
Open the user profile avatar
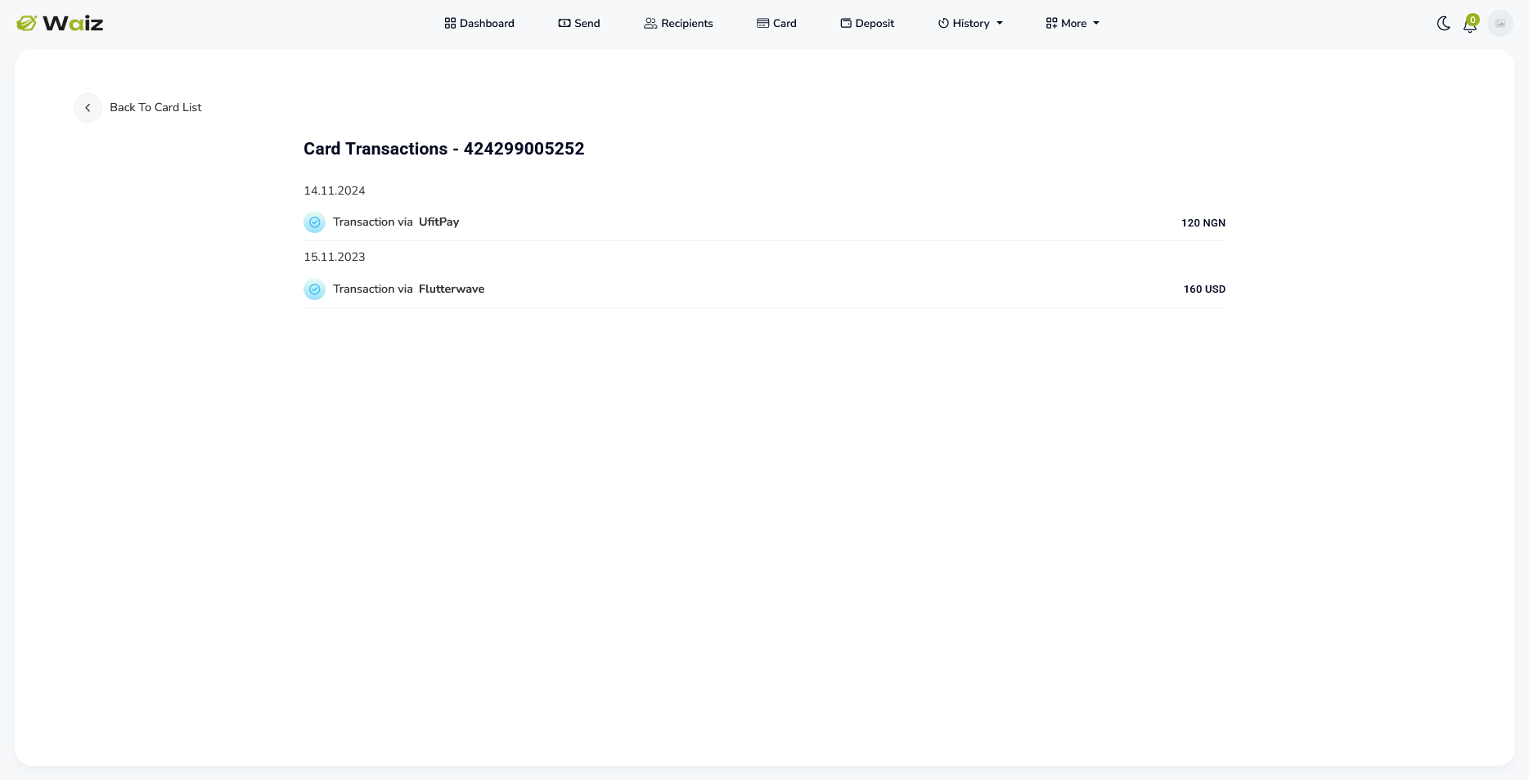click(x=1500, y=23)
